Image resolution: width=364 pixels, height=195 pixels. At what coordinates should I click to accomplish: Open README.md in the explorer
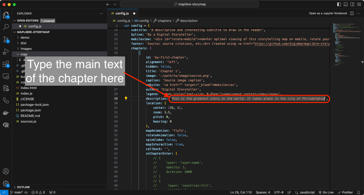point(30,116)
